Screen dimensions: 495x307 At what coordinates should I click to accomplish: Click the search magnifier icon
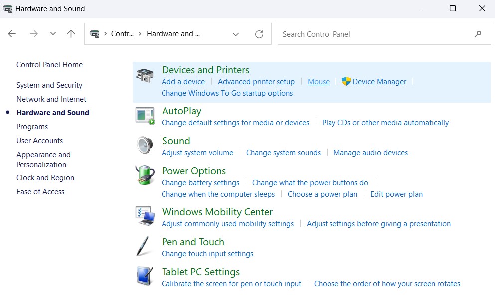coord(478,34)
